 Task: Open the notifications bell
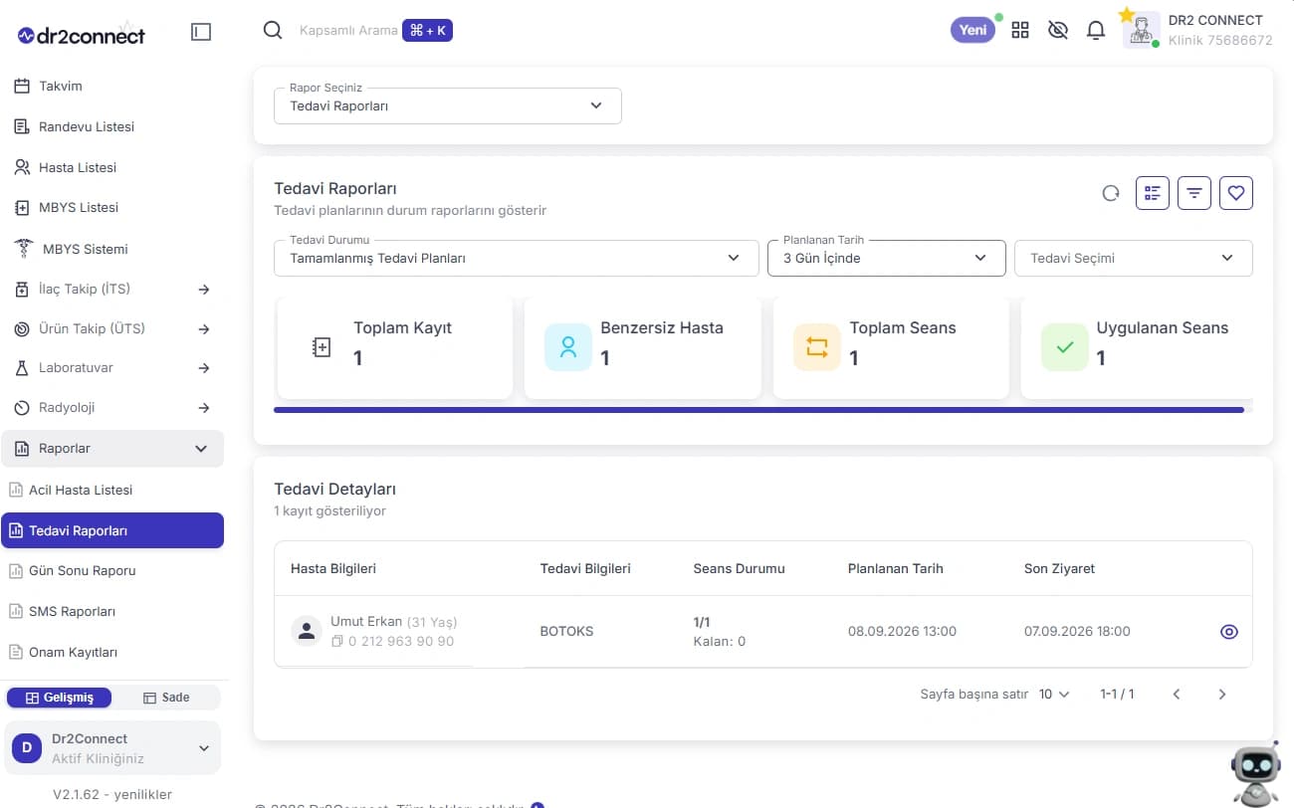click(x=1096, y=30)
